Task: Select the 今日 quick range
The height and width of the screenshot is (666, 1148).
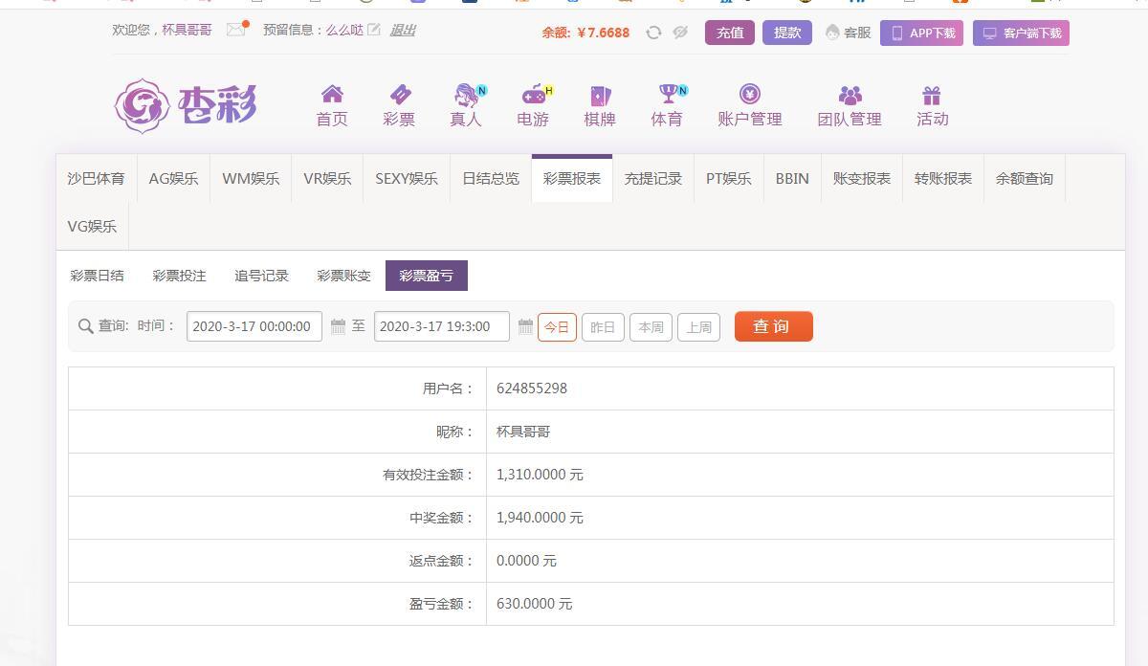Action: [557, 326]
